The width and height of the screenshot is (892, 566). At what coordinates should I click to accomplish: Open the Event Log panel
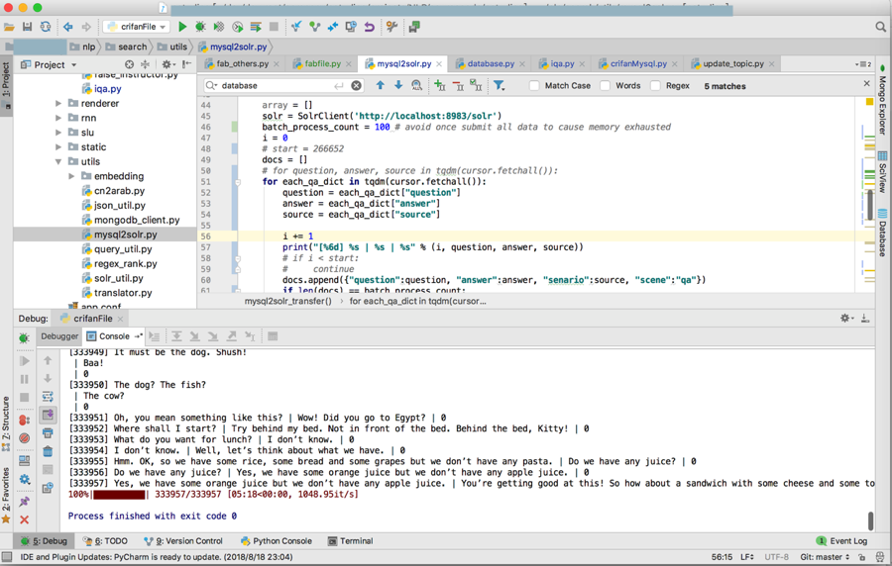841,541
